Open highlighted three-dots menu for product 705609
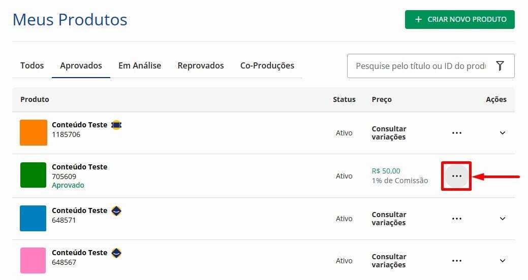The image size is (528, 280). [457, 176]
